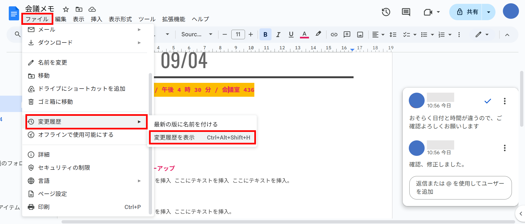Click the insert image icon
The width and height of the screenshot is (525, 224).
360,35
